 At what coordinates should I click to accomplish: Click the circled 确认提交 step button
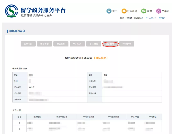coord(110,44)
